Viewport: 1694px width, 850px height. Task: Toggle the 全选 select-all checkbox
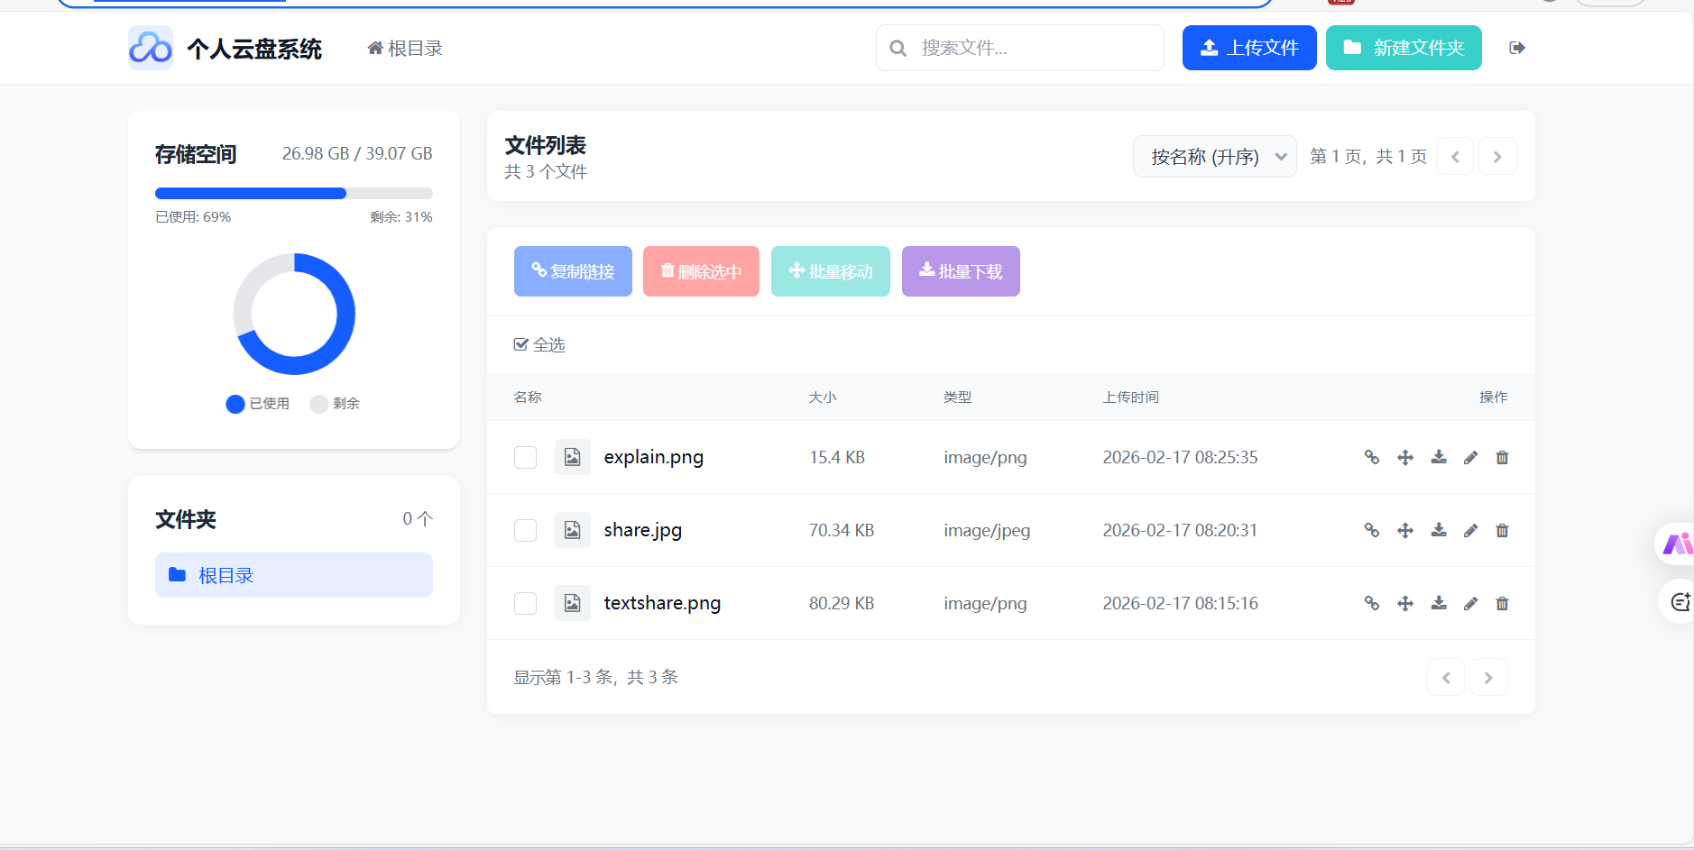pyautogui.click(x=521, y=344)
